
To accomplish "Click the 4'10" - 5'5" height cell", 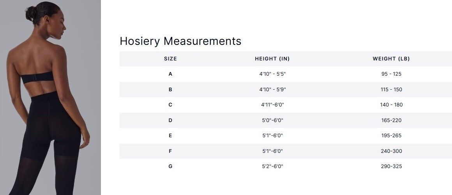I will click(x=272, y=74).
